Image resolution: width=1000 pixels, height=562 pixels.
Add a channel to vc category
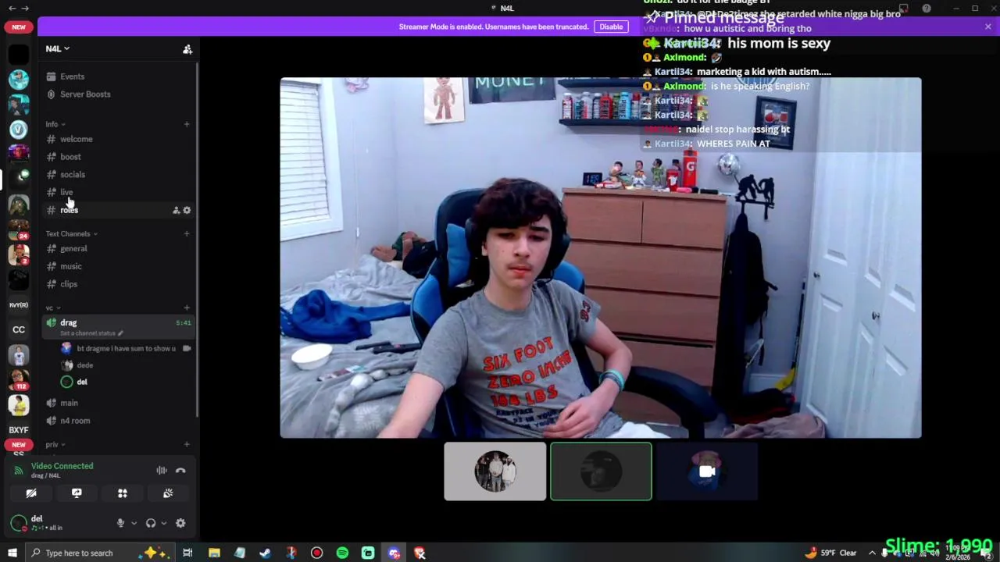click(x=187, y=308)
